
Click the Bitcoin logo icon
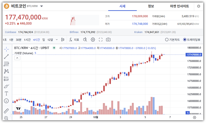pyautogui.click(x=6, y=6)
